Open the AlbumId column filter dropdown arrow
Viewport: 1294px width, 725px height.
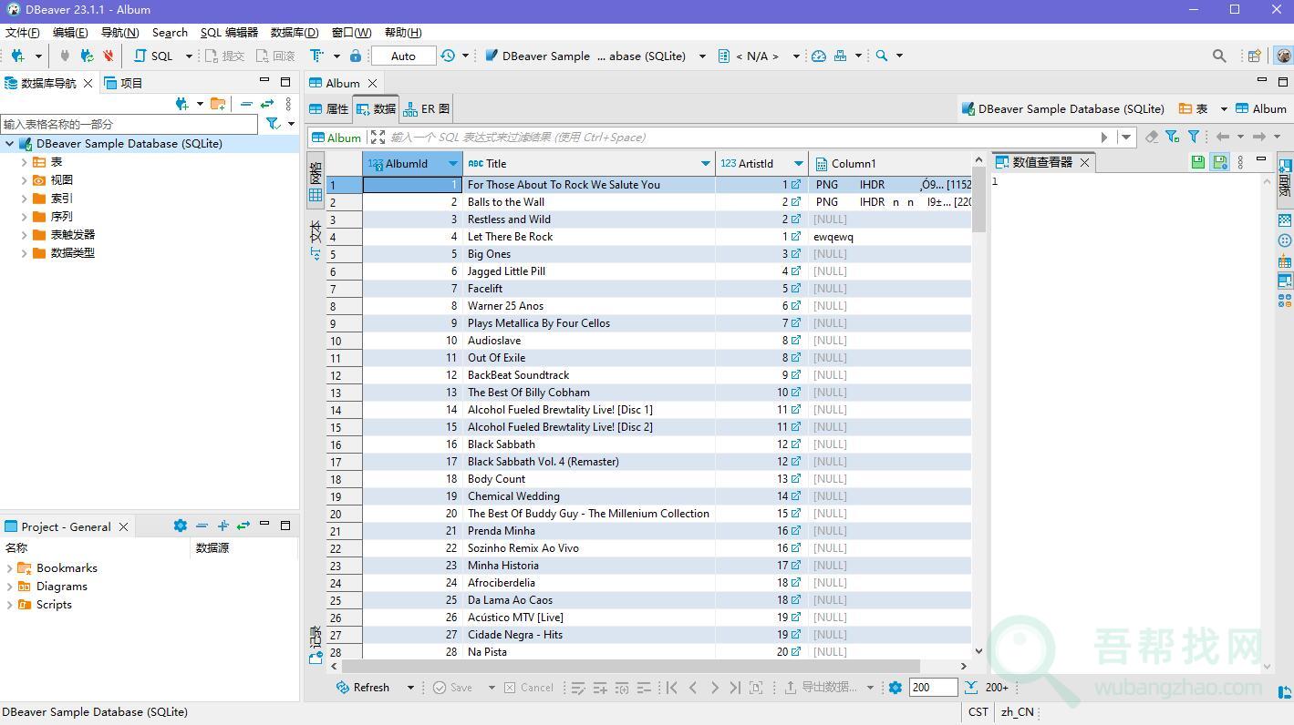coord(452,164)
